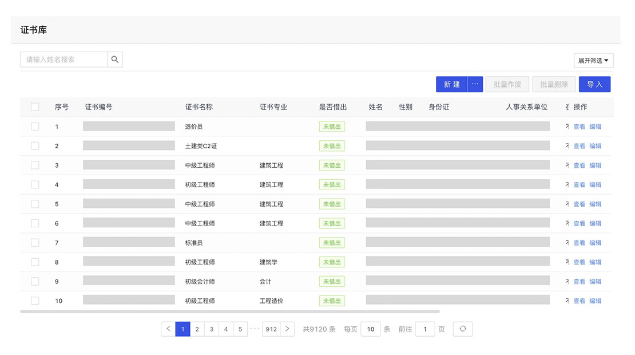Check the checkbox for row 1
This screenshot has height=355, width=635.
(x=35, y=127)
